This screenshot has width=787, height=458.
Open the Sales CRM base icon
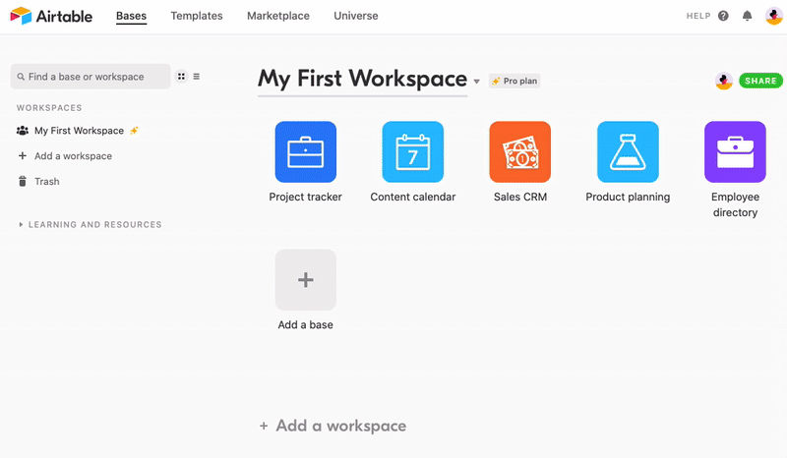point(520,151)
